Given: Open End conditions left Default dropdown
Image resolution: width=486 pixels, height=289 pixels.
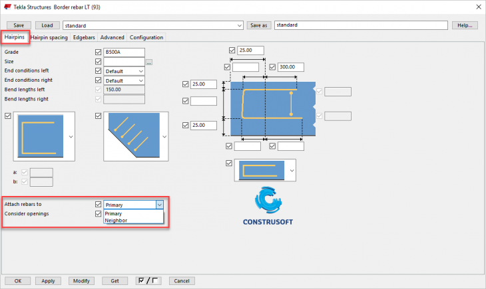Looking at the screenshot, I should pos(140,71).
